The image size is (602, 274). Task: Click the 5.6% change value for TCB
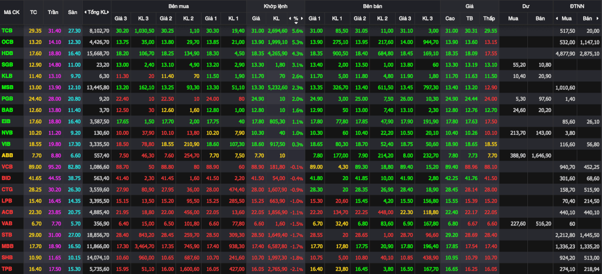(x=297, y=31)
